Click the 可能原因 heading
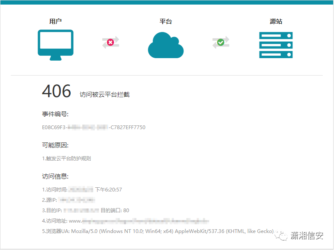 [55, 145]
